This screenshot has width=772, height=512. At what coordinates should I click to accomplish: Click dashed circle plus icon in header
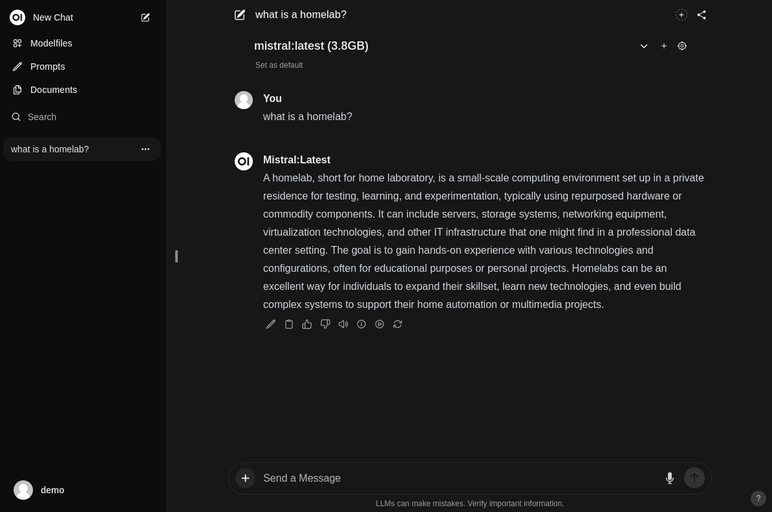coord(681,15)
